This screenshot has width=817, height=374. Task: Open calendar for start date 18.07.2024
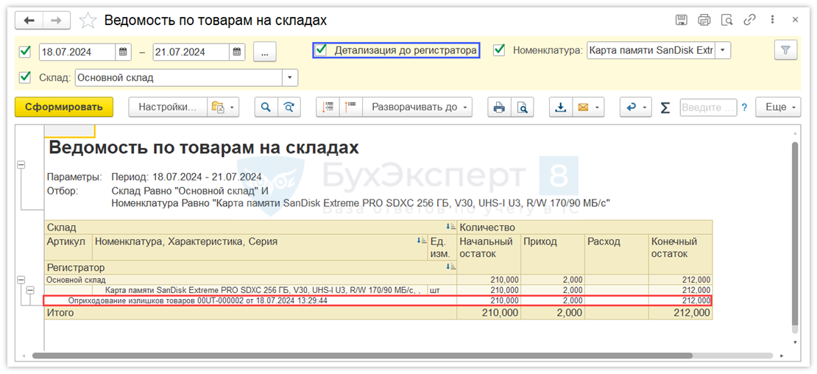click(x=122, y=52)
